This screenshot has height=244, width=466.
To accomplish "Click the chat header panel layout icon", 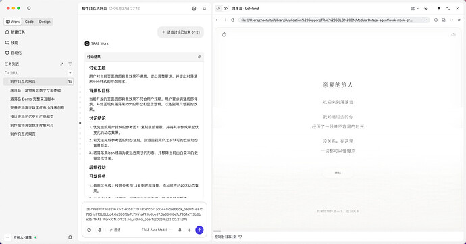I will click(194, 9).
